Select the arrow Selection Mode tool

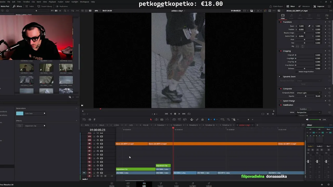[151, 119]
